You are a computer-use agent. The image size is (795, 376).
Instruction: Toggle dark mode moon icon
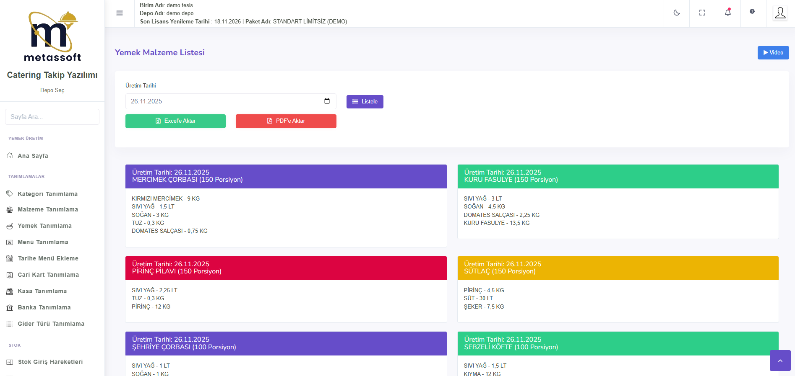[x=676, y=13]
